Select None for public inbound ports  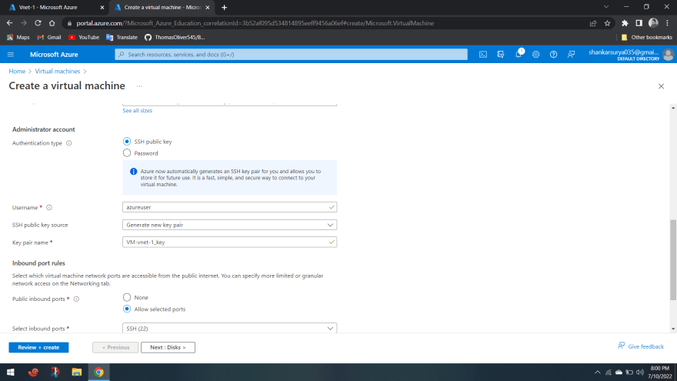pos(126,298)
